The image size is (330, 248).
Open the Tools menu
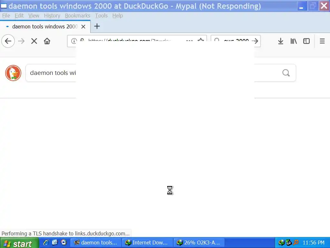coord(101,15)
